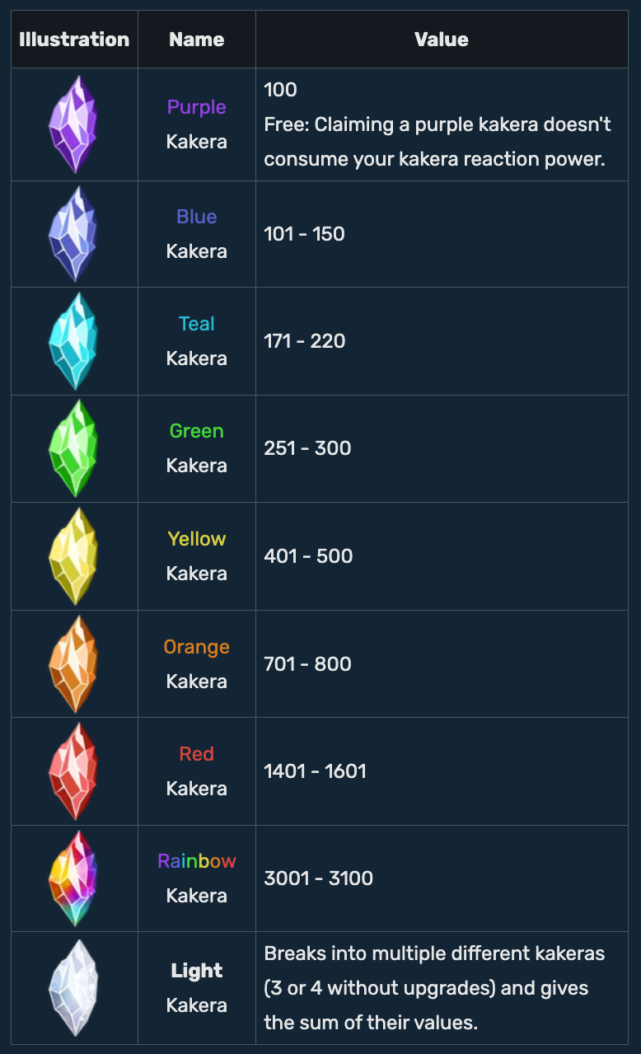Click the orange kakera crystal icon
This screenshot has width=641, height=1054.
73,664
